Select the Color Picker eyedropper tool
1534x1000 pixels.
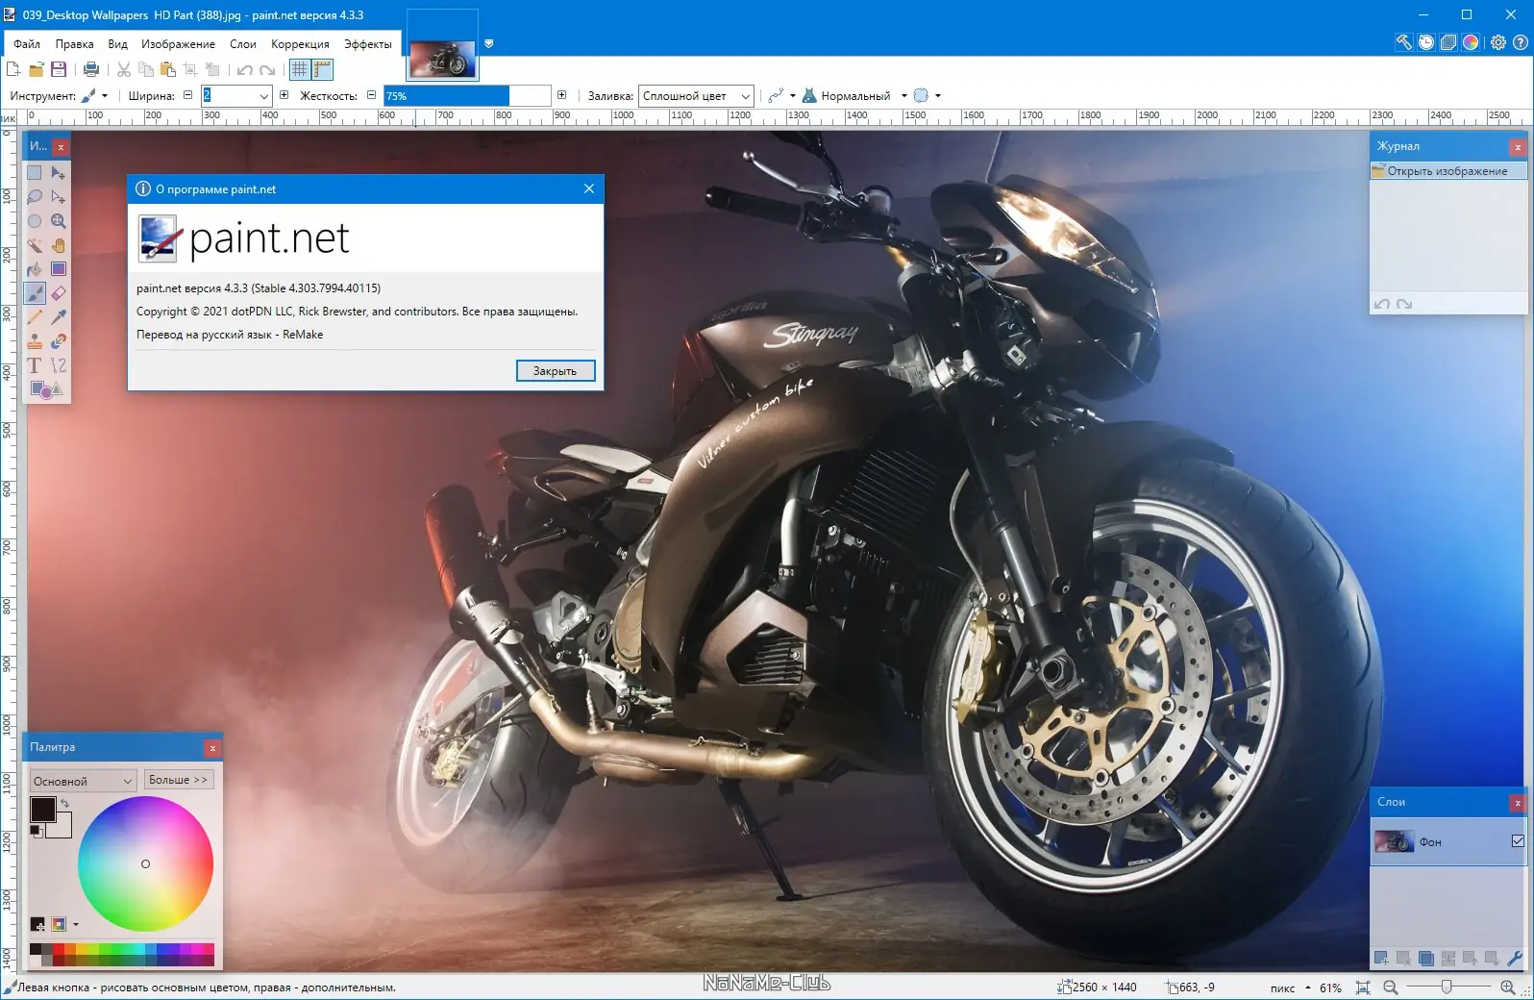[59, 317]
